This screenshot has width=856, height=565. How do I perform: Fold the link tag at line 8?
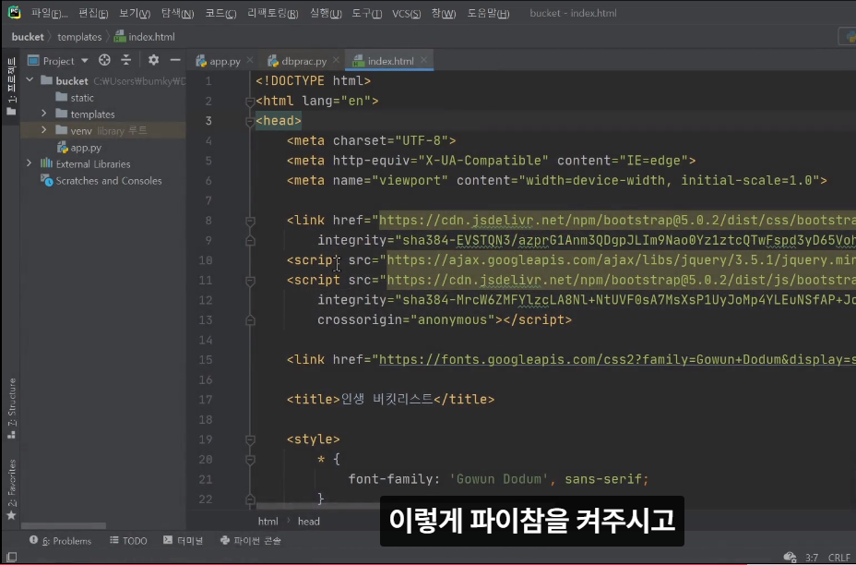tap(250, 221)
